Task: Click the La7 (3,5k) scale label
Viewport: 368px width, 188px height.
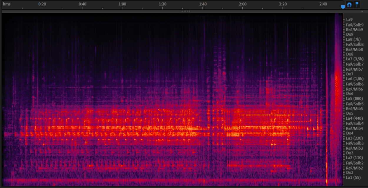Action: pos(355,59)
